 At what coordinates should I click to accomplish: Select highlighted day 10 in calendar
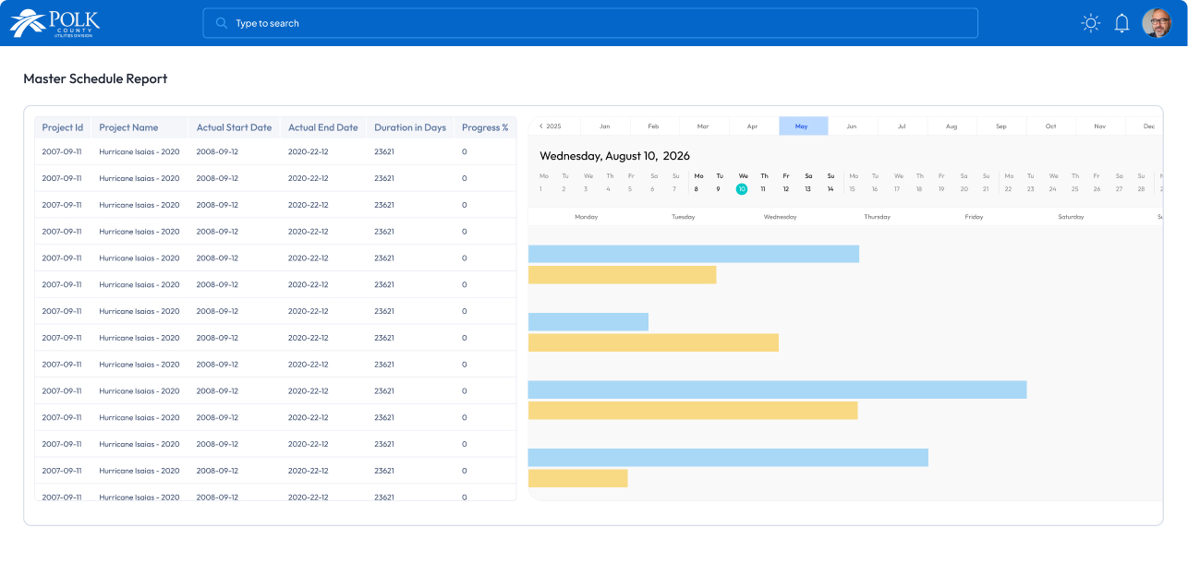[742, 189]
